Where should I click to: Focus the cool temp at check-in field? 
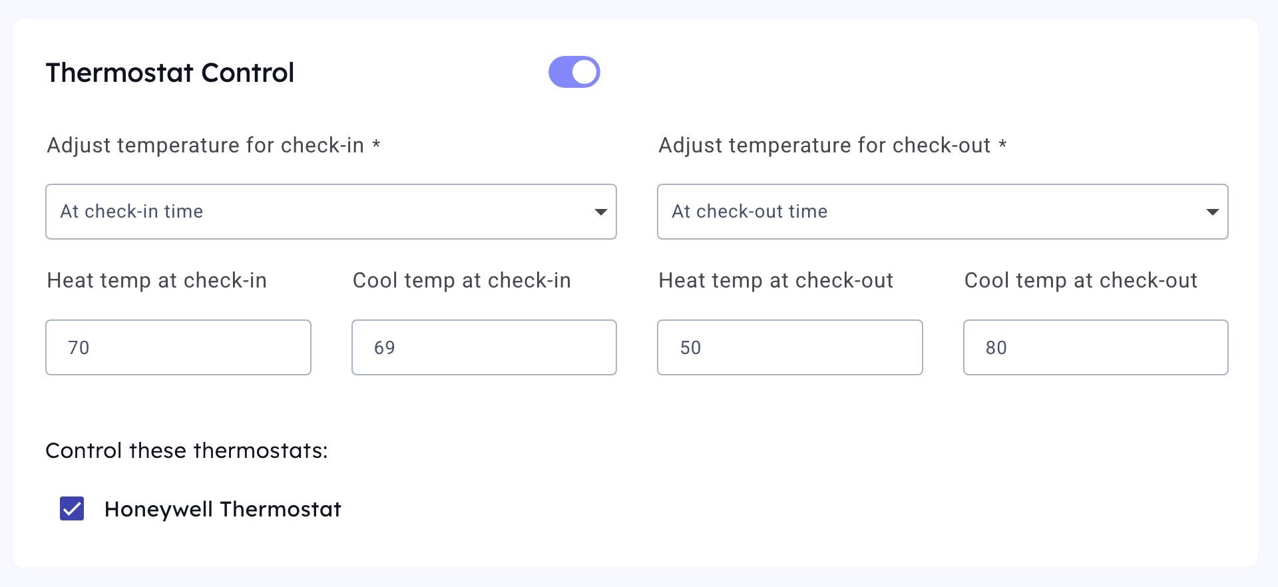click(x=484, y=347)
